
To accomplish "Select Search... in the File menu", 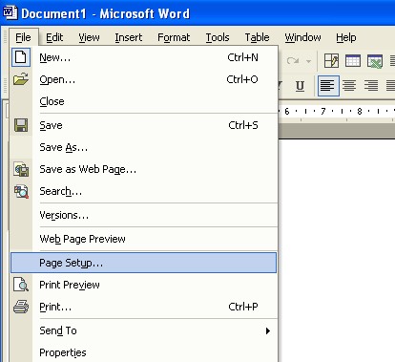I will point(143,191).
